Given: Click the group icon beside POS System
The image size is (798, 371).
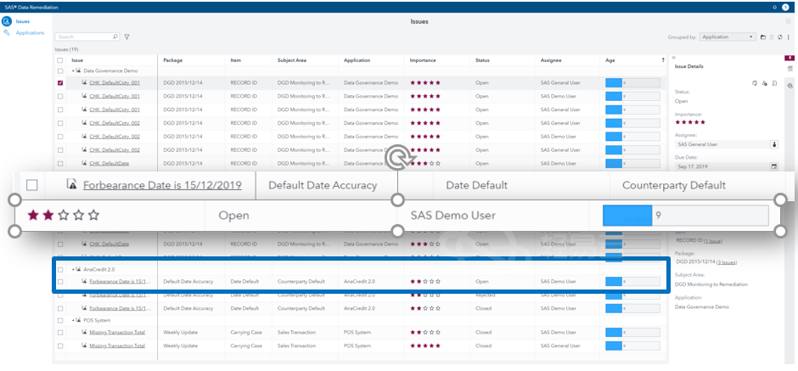Looking at the screenshot, I should pos(78,320).
